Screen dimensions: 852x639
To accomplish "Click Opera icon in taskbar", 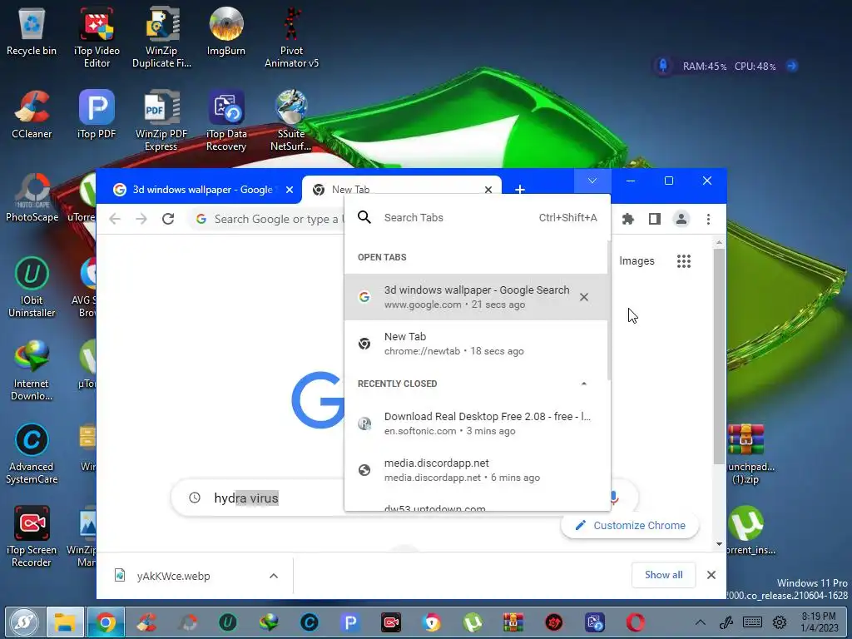I will pyautogui.click(x=635, y=622).
